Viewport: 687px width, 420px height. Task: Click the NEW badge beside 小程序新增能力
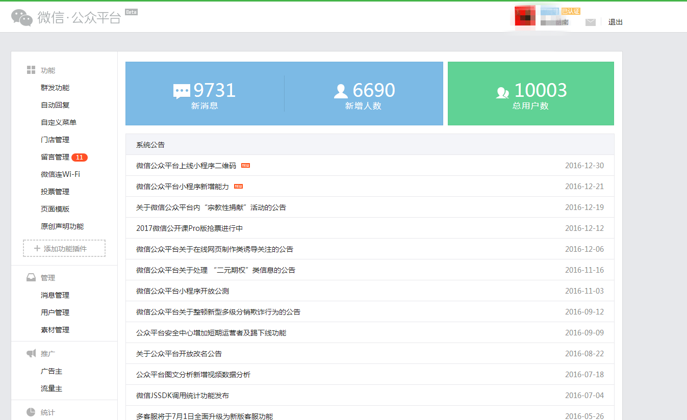point(238,187)
